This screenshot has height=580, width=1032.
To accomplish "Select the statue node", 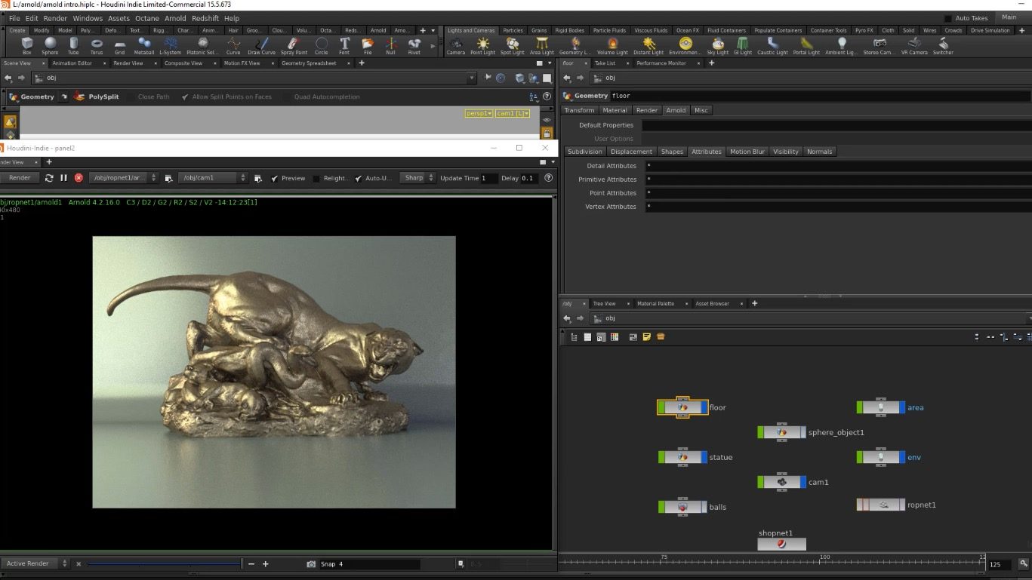I will point(683,457).
